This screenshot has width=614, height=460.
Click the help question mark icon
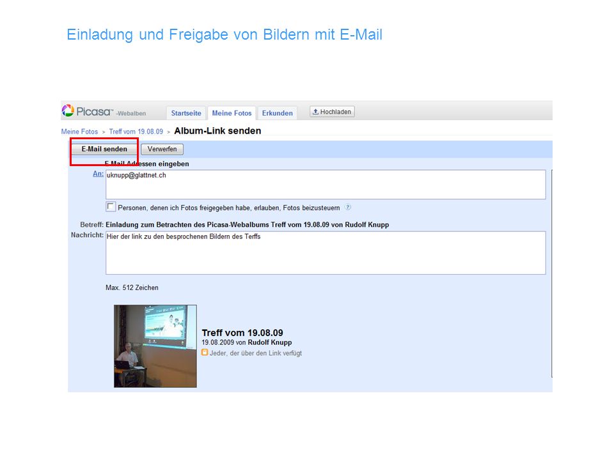348,207
